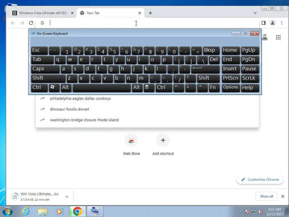Toggle the Fn key on On-Screen Keyboard
289x217 pixels.
tap(214, 88)
